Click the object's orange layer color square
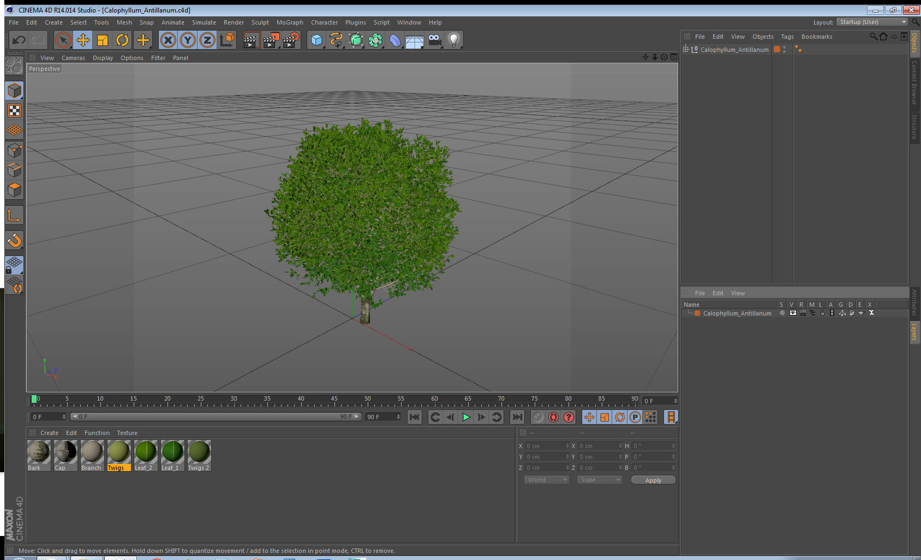This screenshot has height=560, width=921. [x=776, y=49]
